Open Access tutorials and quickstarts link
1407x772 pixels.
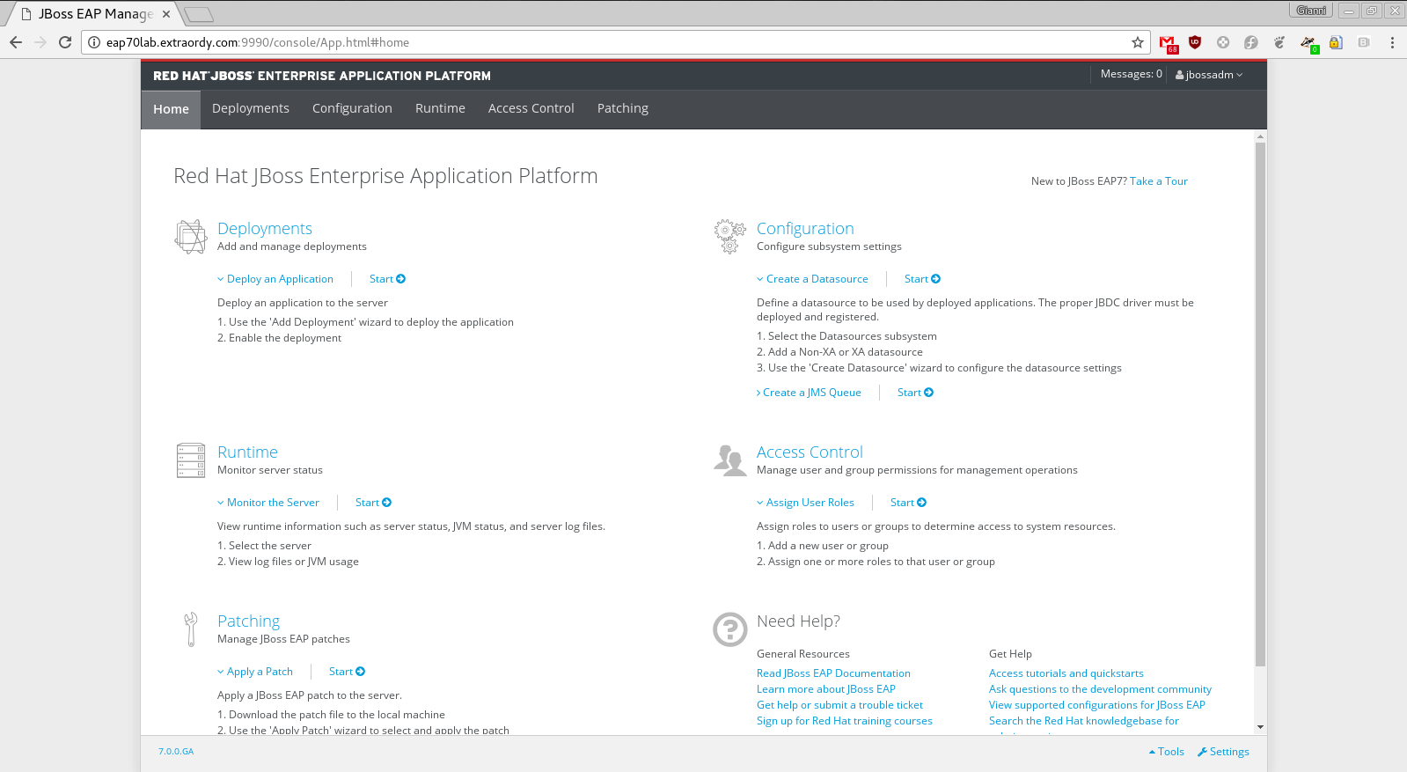[1066, 673]
